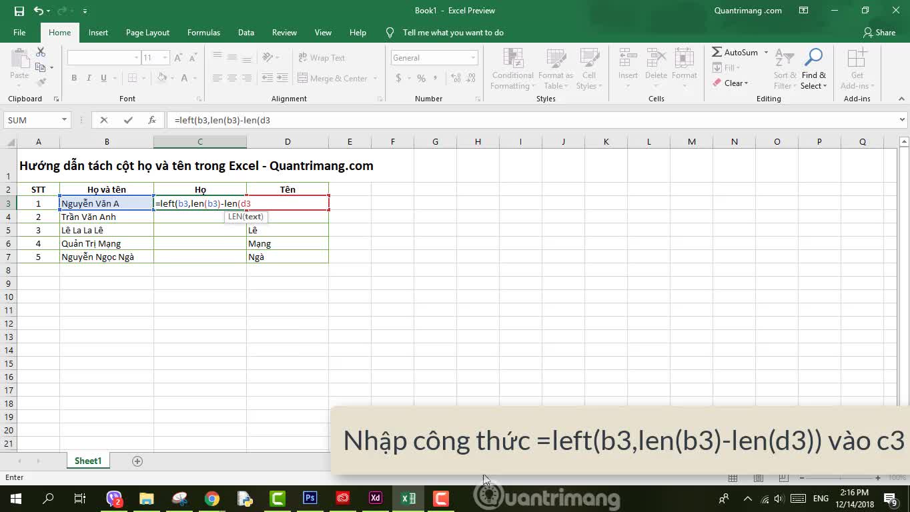
Task: Toggle Center alignment in the Alignment group
Action: [x=232, y=78]
